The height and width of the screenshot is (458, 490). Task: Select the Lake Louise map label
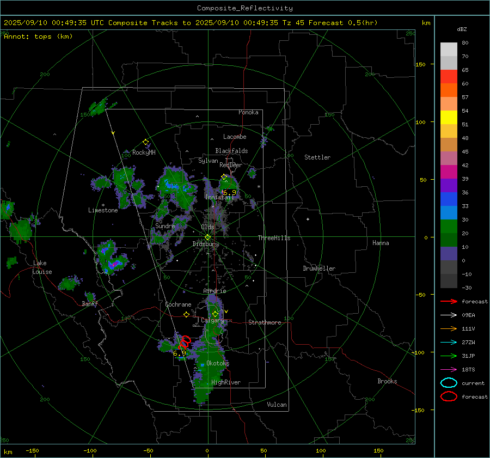42,267
